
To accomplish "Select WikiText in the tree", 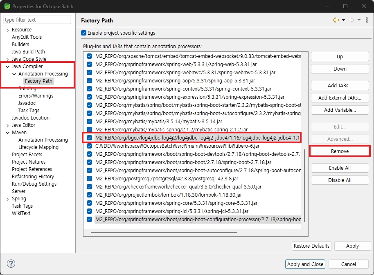I will (x=21, y=213).
